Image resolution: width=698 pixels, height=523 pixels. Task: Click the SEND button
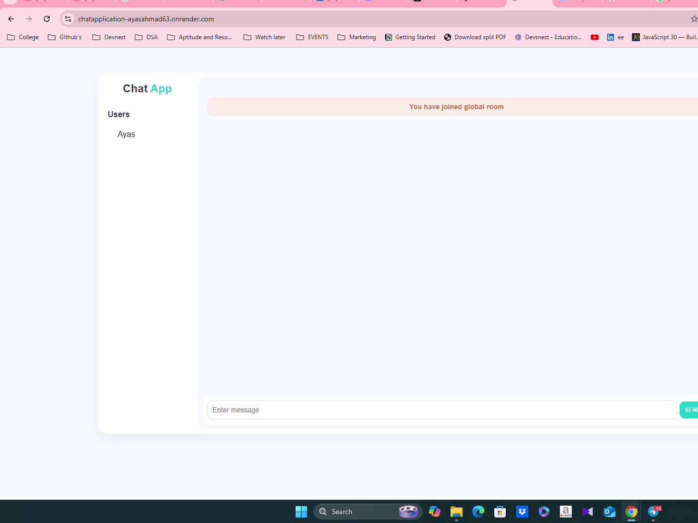point(691,409)
